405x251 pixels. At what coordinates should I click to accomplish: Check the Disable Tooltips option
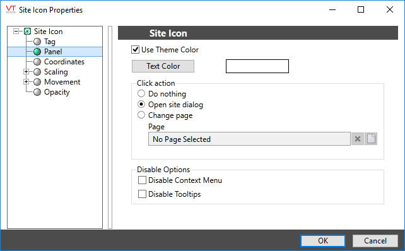(142, 194)
